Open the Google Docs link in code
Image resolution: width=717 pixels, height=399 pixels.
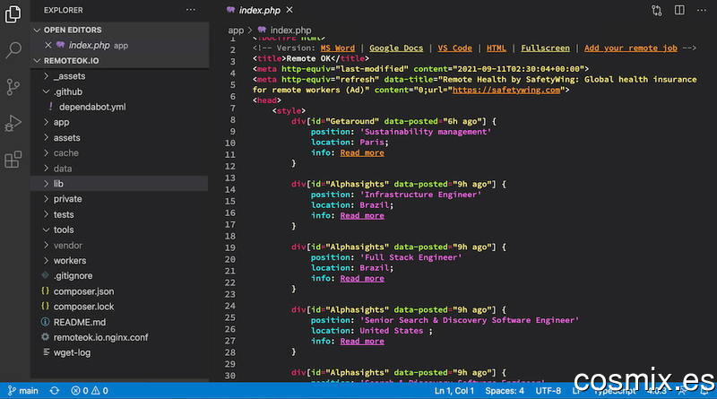pyautogui.click(x=396, y=48)
